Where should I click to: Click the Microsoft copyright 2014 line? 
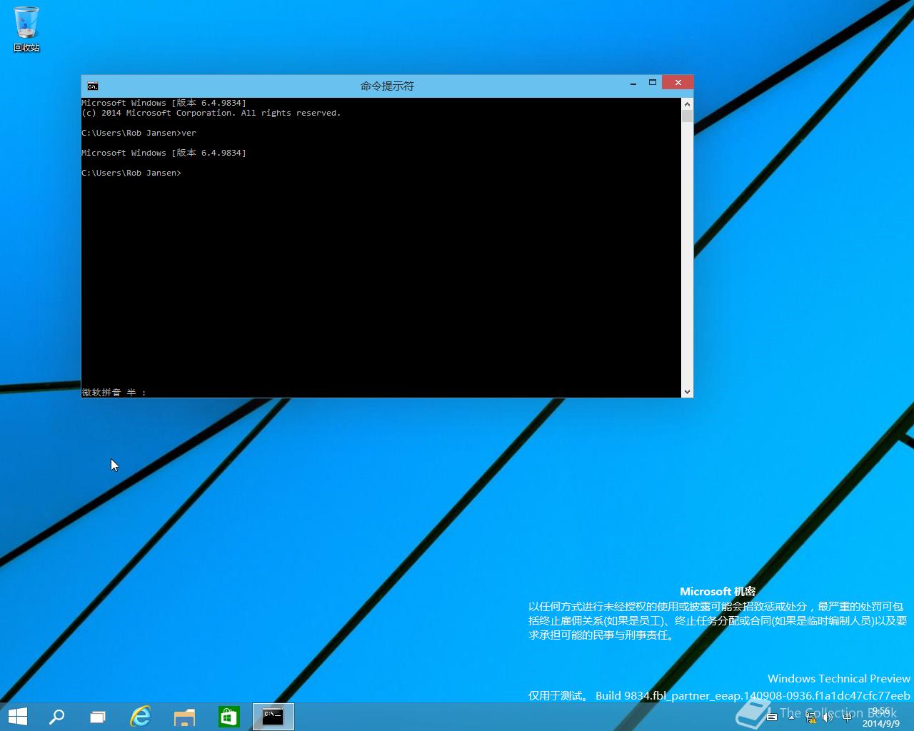[x=211, y=113]
